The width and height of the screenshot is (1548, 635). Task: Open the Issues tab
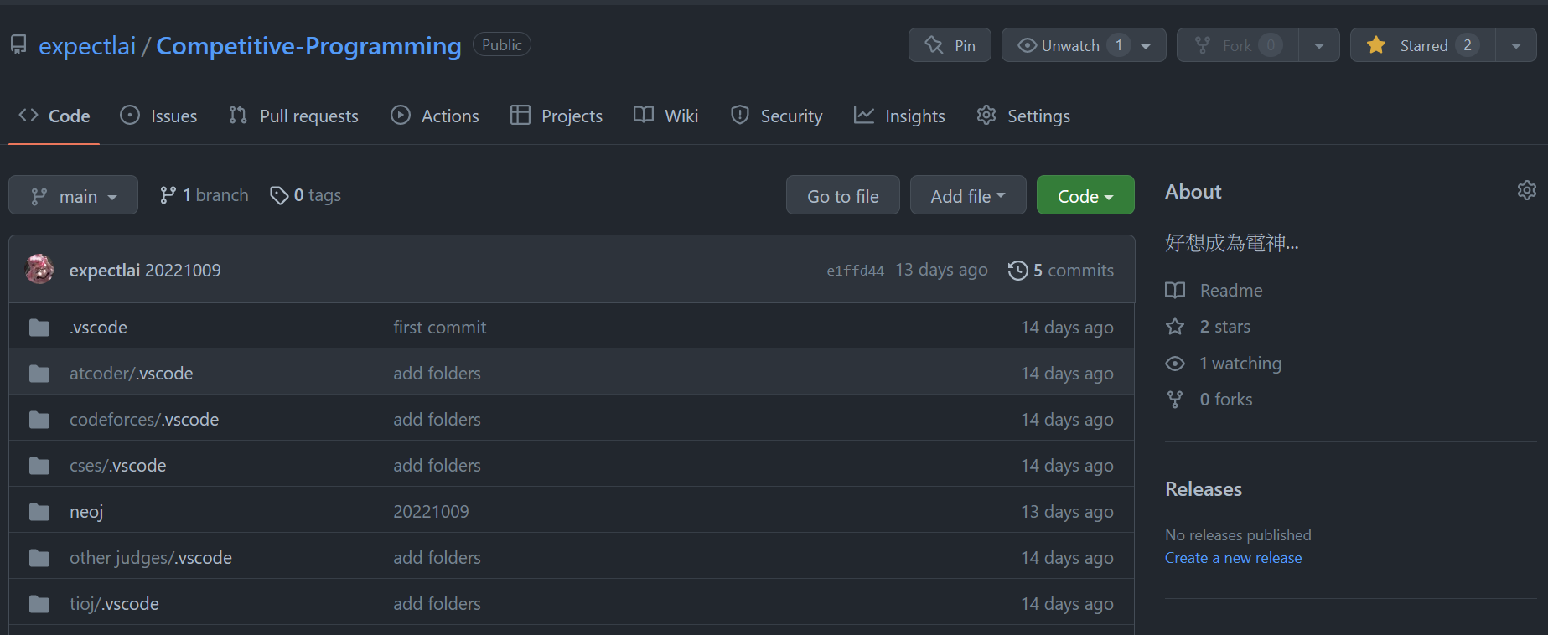point(158,116)
